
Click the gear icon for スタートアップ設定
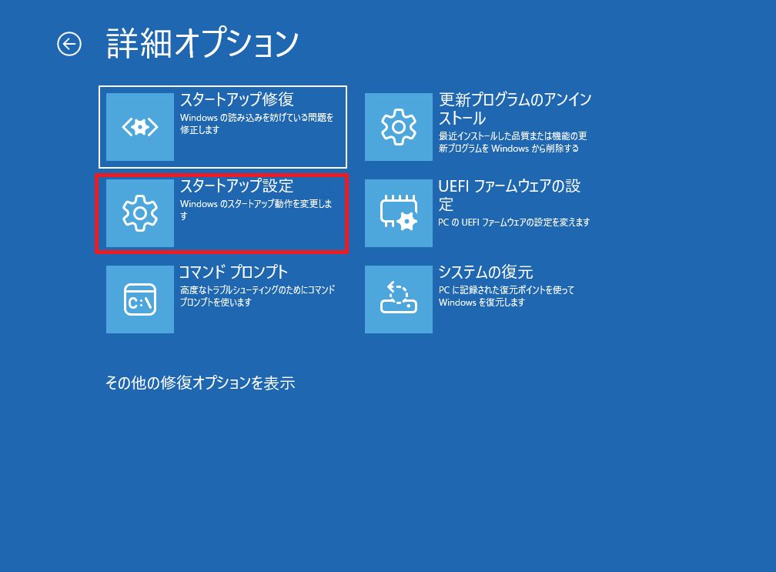(140, 213)
